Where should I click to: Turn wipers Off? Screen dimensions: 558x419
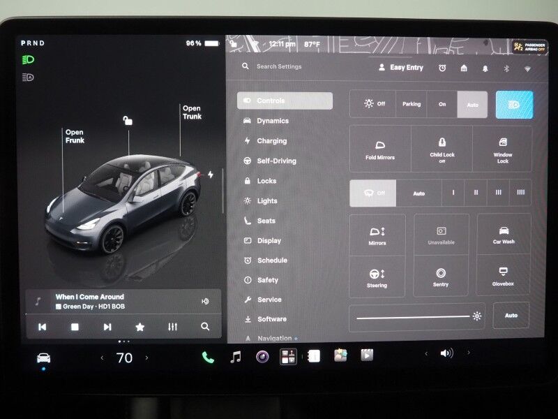tap(373, 193)
